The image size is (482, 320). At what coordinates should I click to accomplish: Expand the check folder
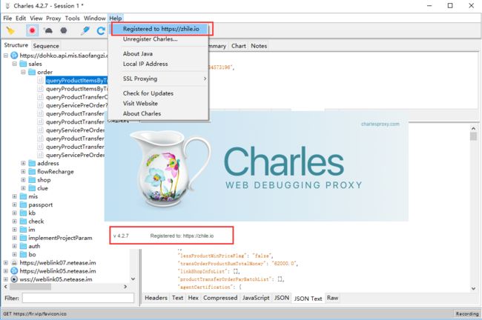pyautogui.click(x=14, y=221)
